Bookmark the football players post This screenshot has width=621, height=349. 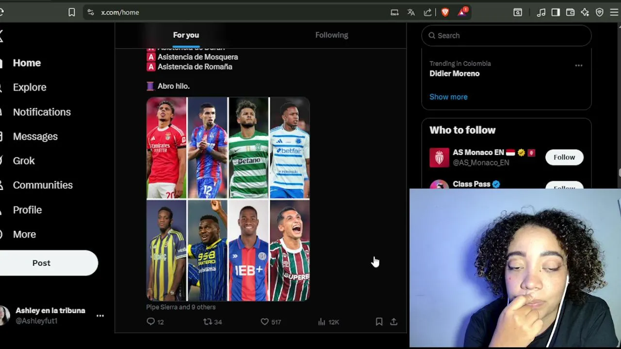(x=379, y=321)
